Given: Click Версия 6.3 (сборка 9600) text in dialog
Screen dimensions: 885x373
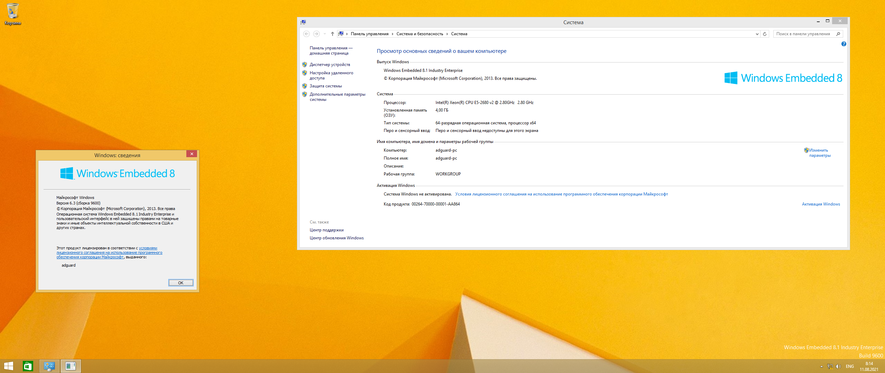Looking at the screenshot, I should pos(78,203).
